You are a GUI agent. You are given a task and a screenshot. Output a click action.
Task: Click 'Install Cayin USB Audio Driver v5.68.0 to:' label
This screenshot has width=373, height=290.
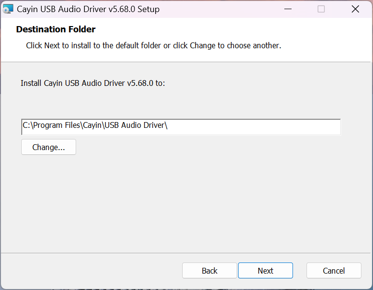point(93,83)
